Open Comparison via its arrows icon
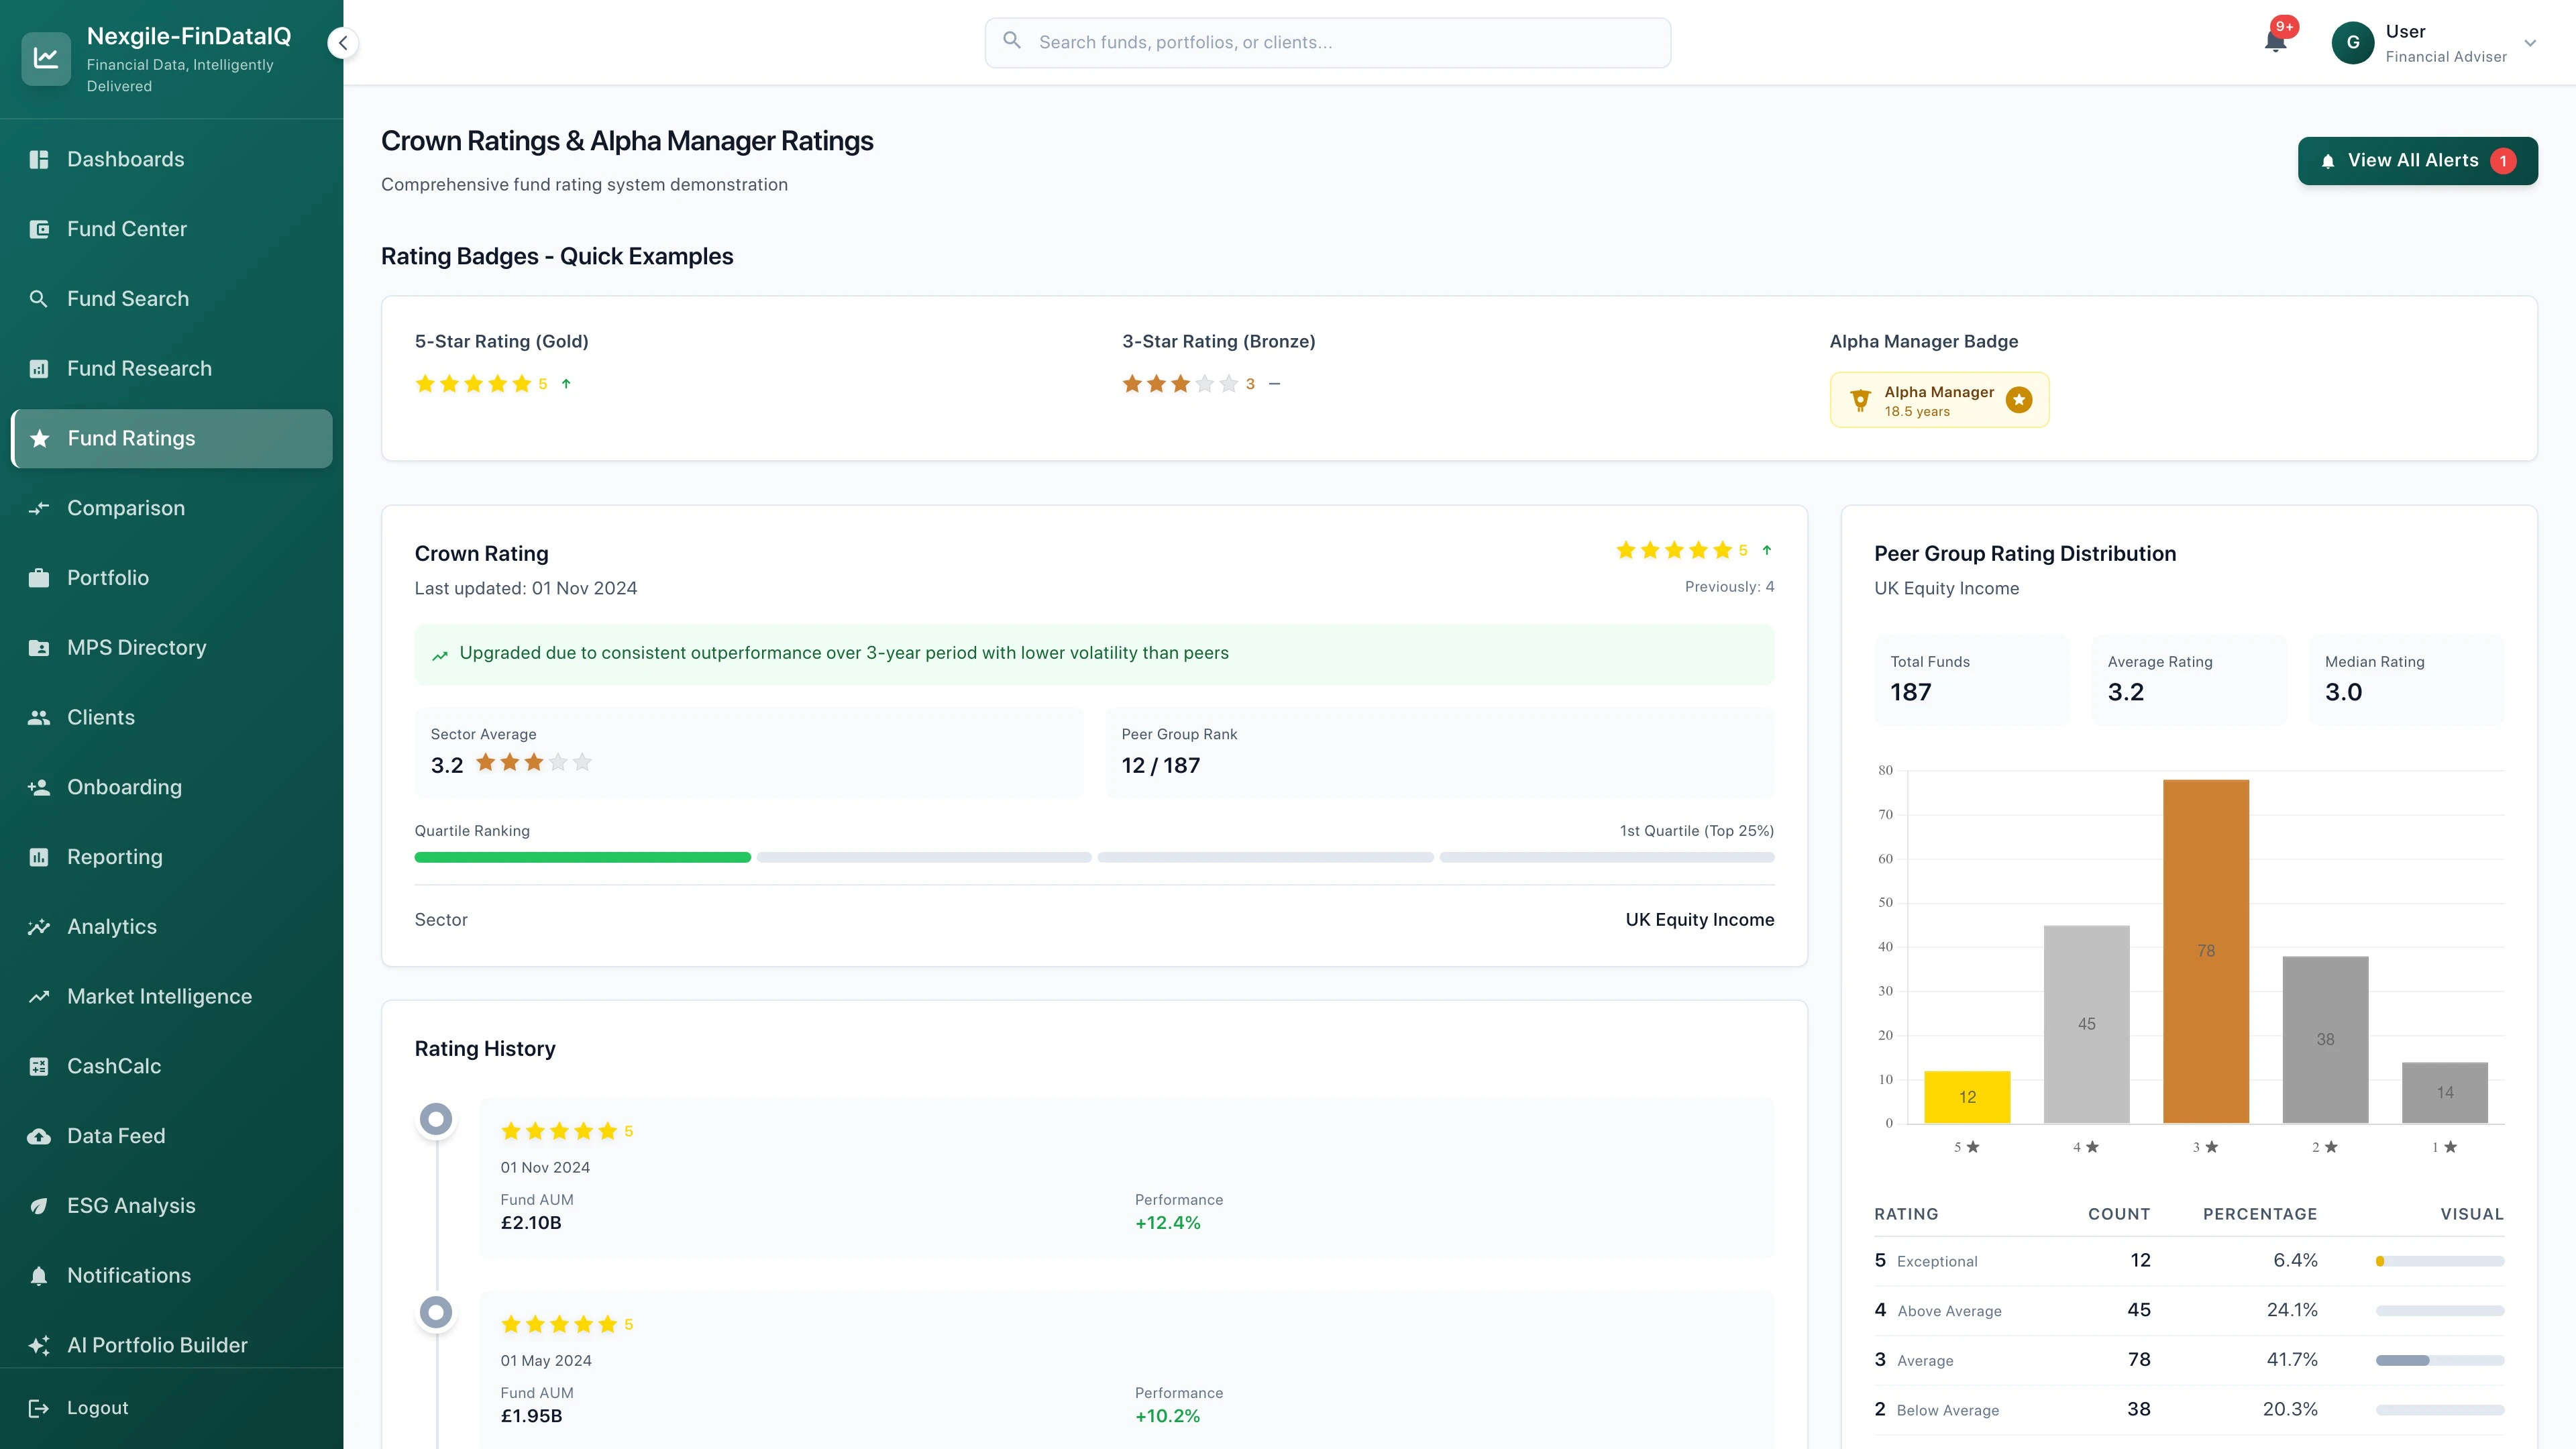The width and height of the screenshot is (2576, 1449). pos(39,507)
